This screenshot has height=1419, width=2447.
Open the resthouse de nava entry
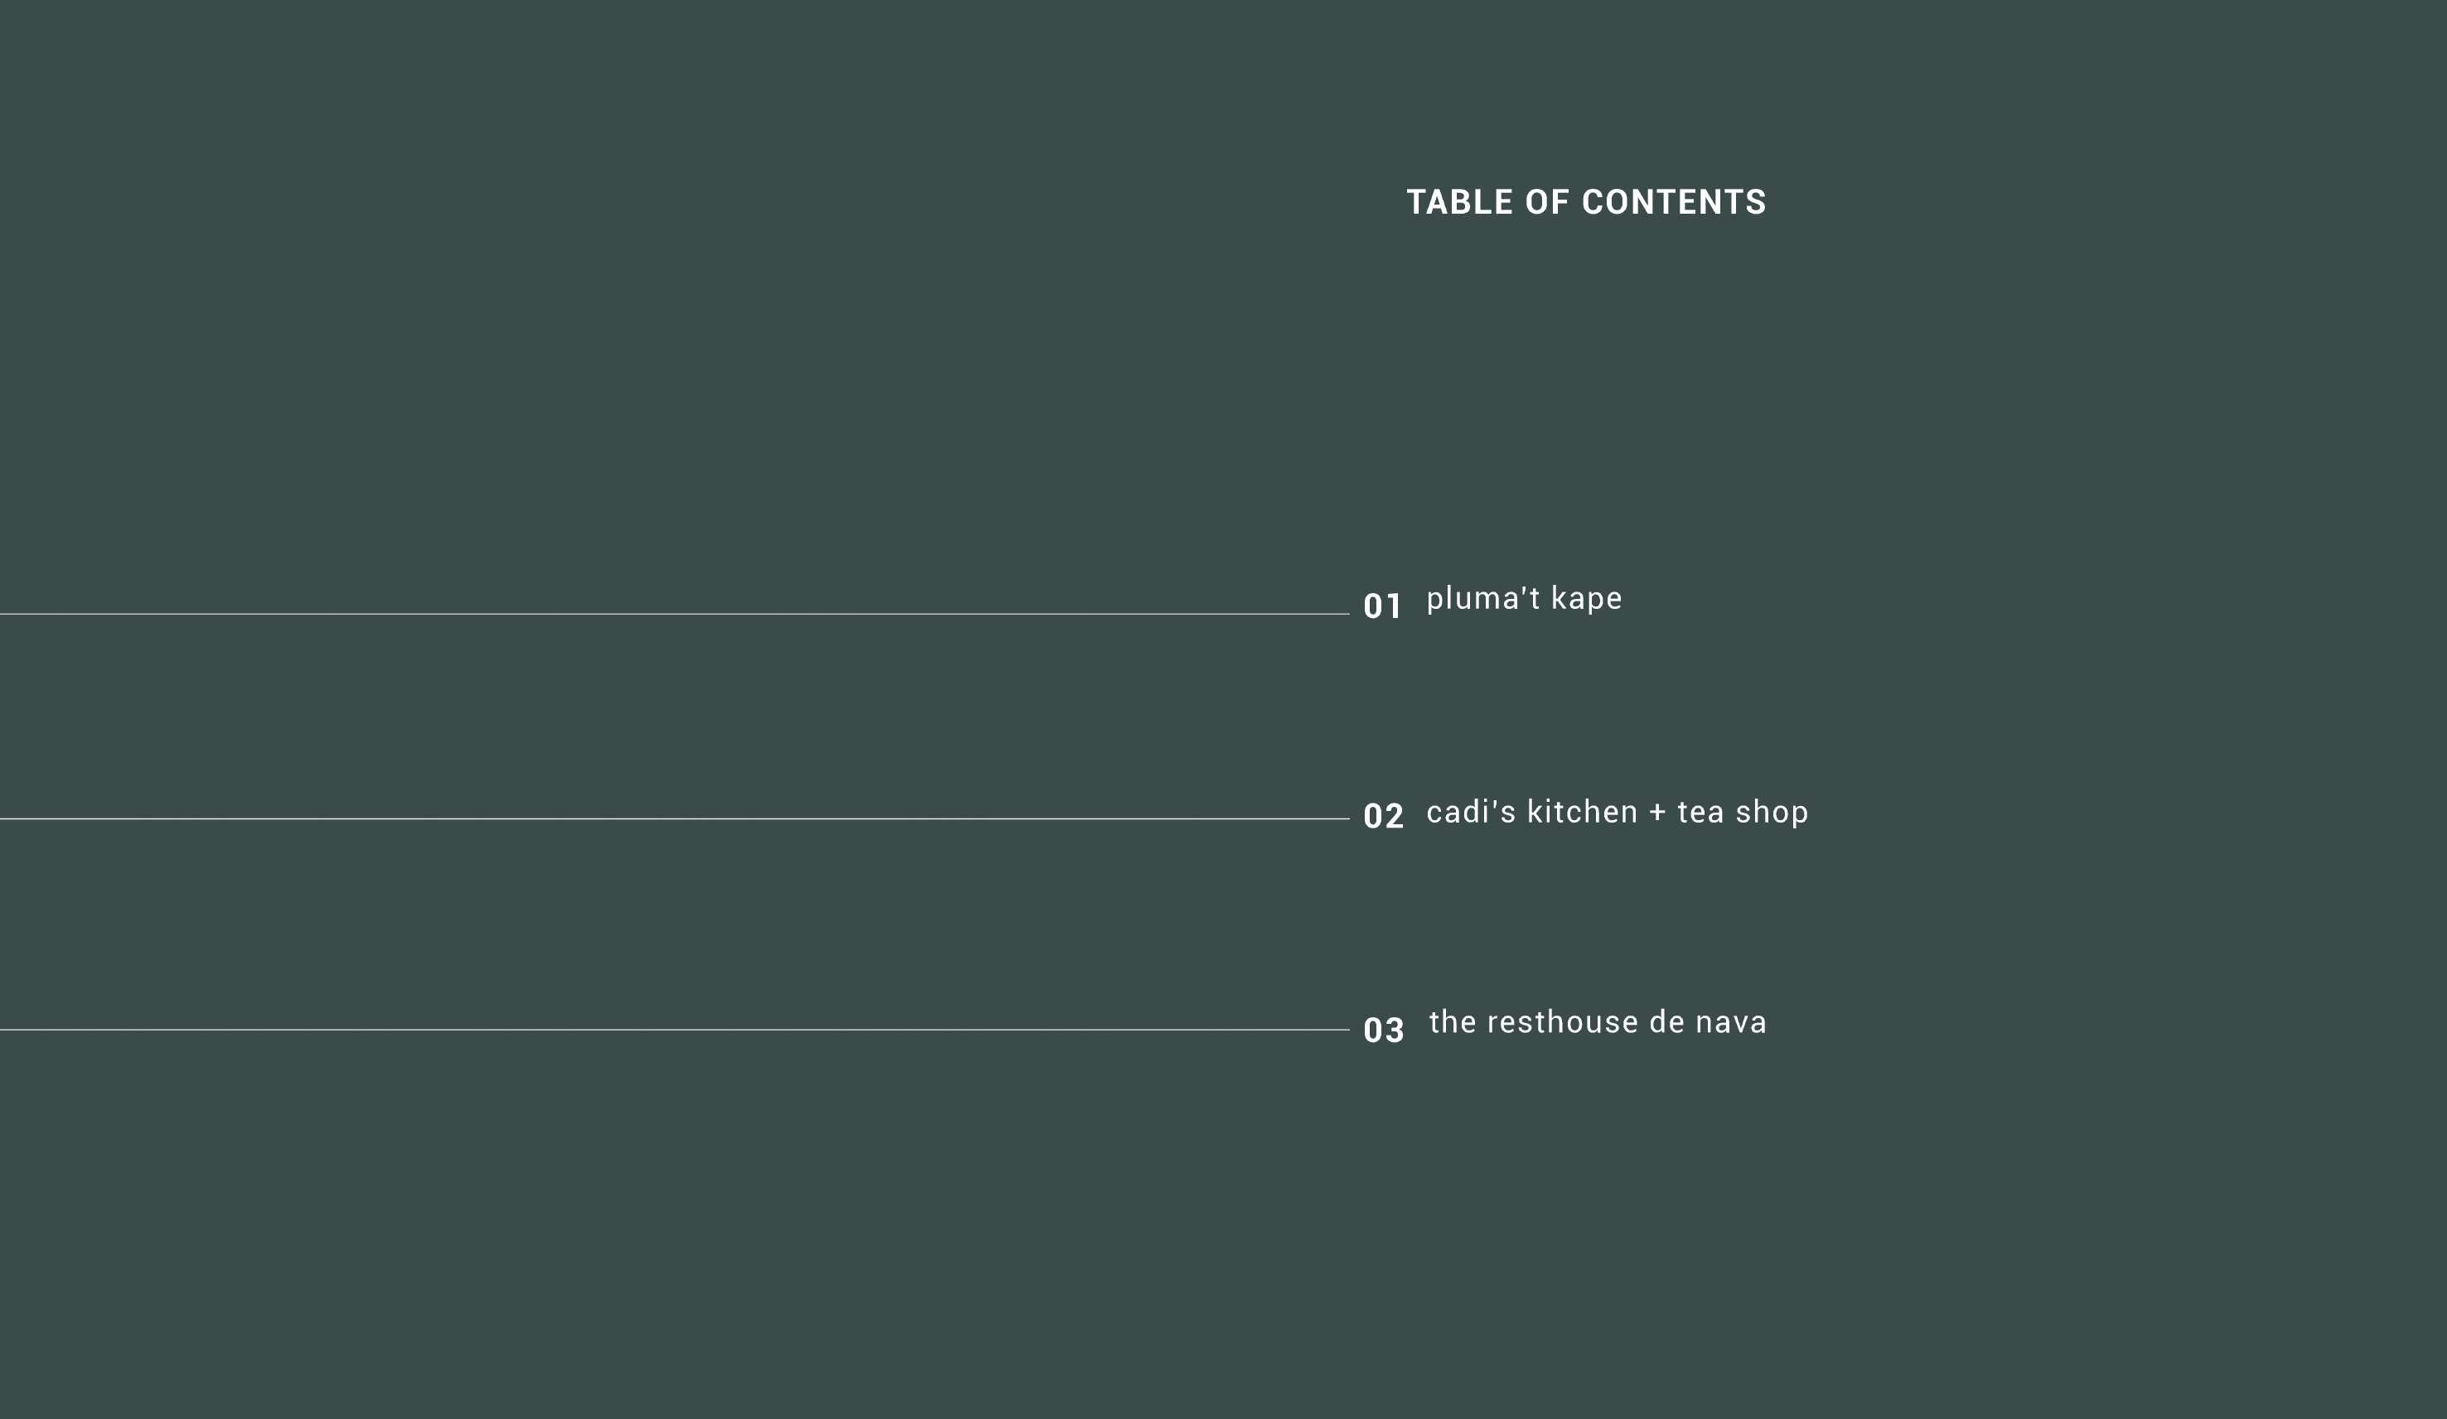[1598, 1022]
